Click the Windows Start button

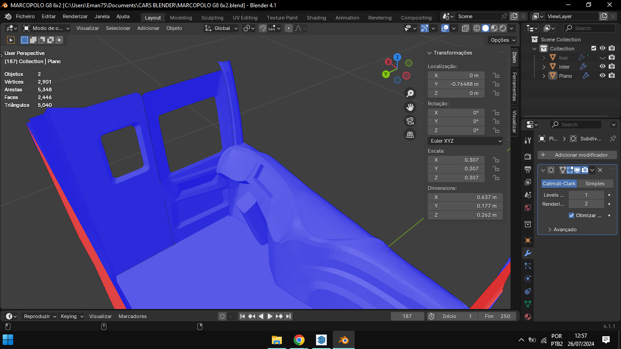(x=8, y=340)
